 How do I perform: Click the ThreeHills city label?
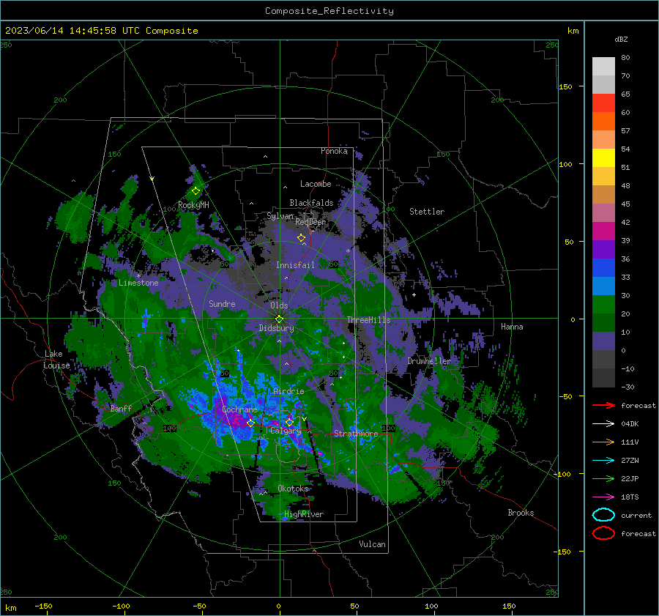(368, 320)
